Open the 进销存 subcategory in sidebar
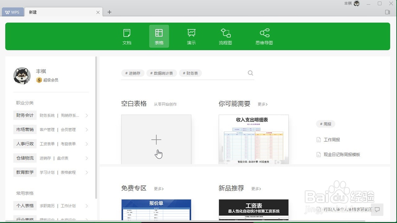The image size is (397, 223). click(45, 158)
